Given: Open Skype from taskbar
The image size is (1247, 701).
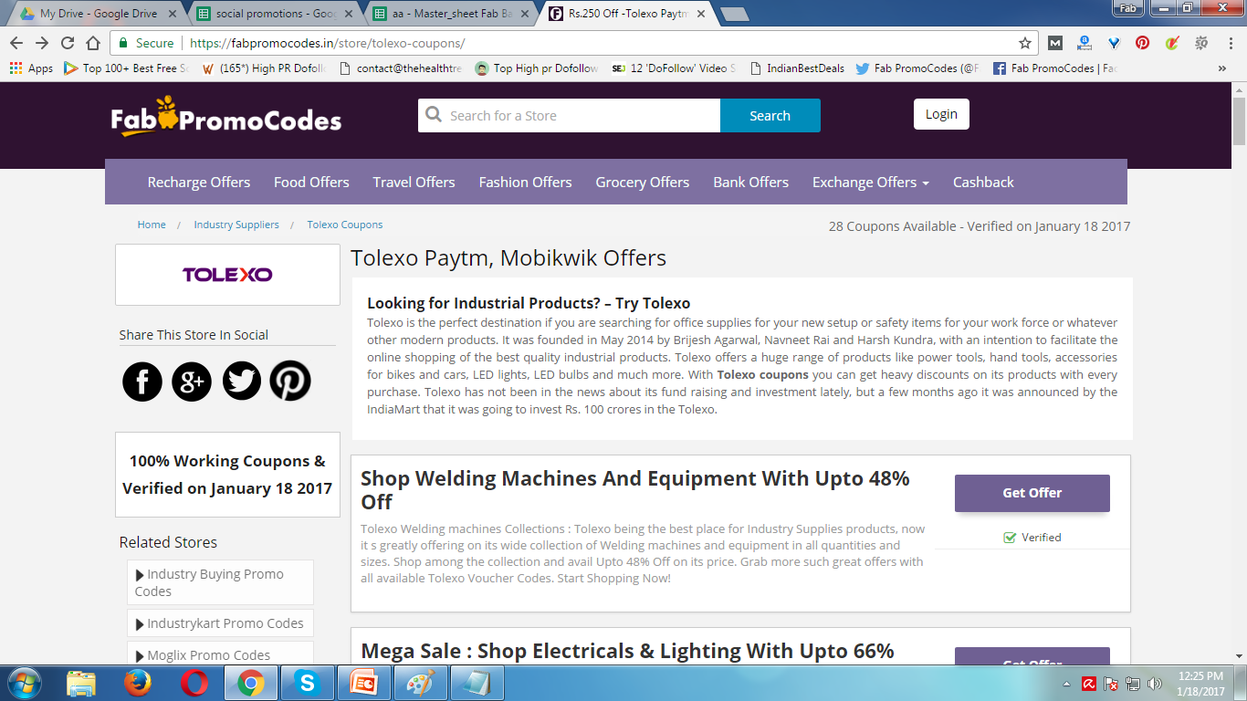Looking at the screenshot, I should tap(308, 683).
